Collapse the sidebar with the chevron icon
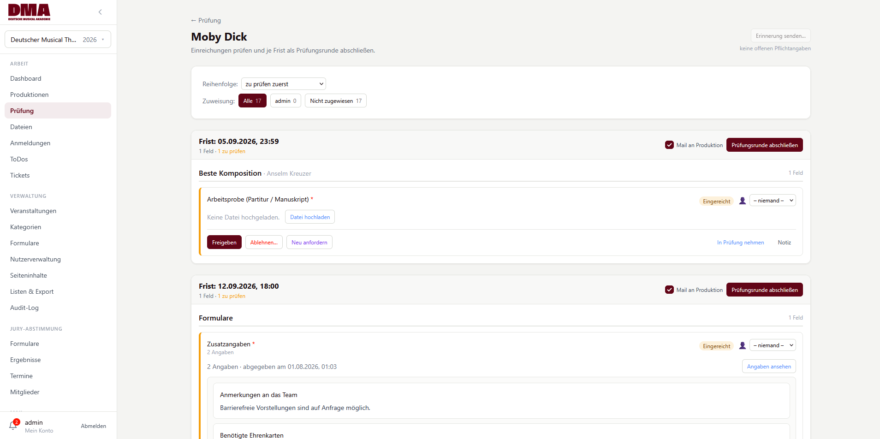The width and height of the screenshot is (880, 439). 100,12
